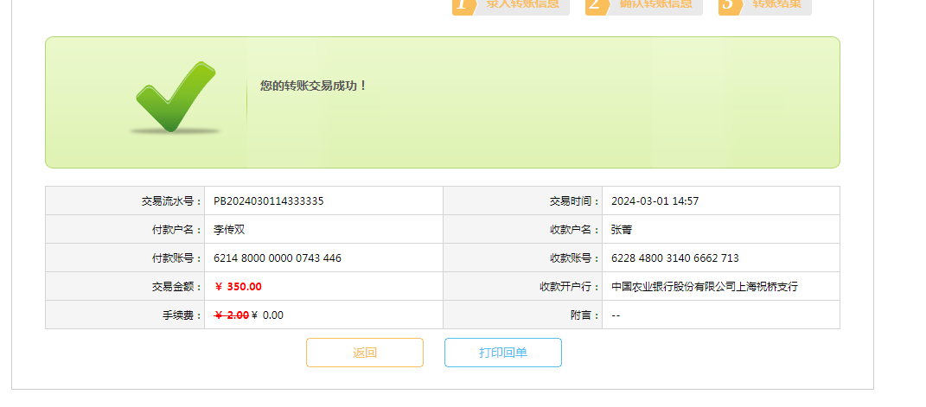Image resolution: width=926 pixels, height=407 pixels.
Task: Click the payee bank 中国农业银行 branch name
Action: [x=704, y=287]
